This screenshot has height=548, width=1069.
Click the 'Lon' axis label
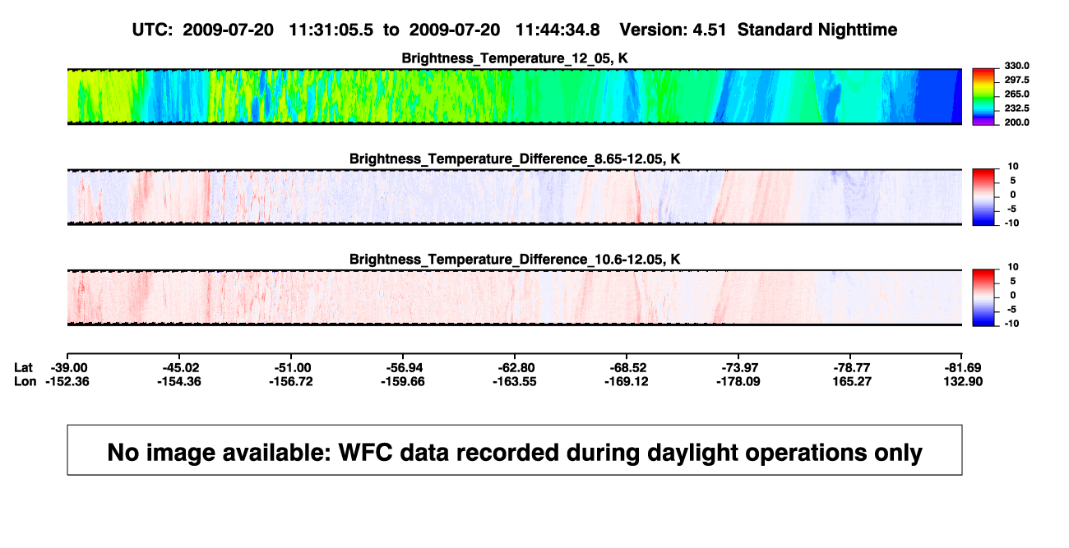[x=25, y=381]
